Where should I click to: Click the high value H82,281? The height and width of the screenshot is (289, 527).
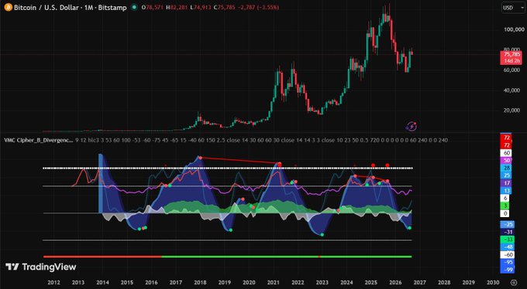176,8
